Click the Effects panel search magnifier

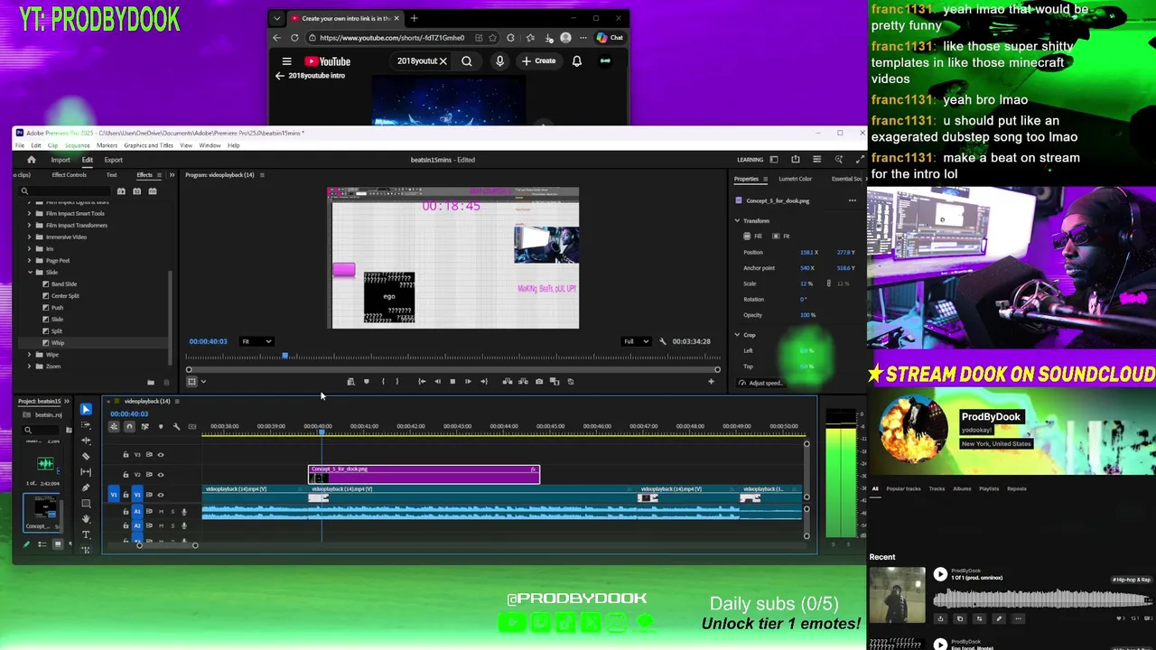pyautogui.click(x=24, y=191)
